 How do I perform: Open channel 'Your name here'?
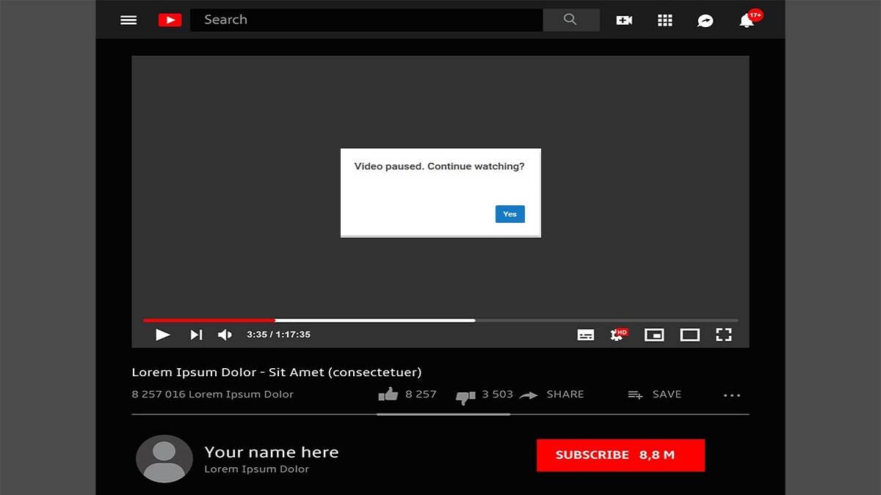pyautogui.click(x=272, y=452)
